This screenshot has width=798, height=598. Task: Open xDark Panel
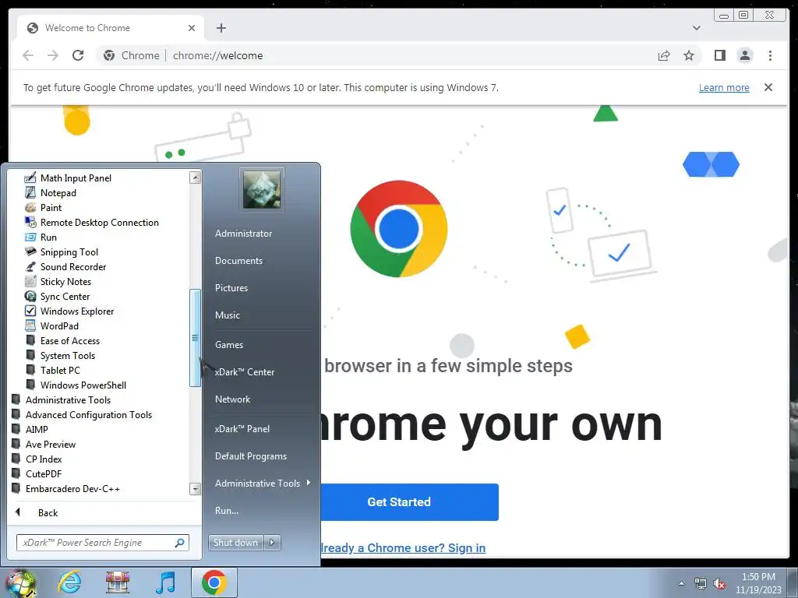[242, 429]
